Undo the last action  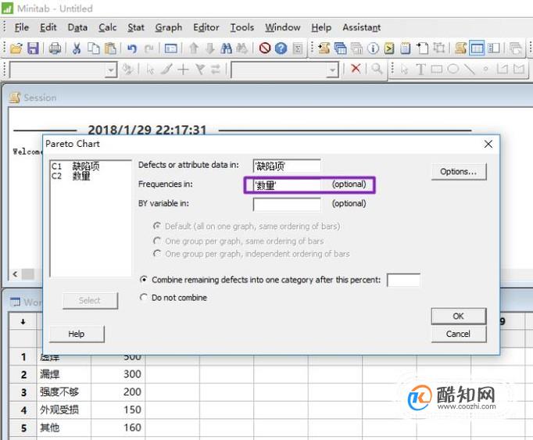[132, 48]
